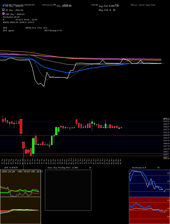170x224 pixels.
Task: Click the white 50 Day EMA legend swatch
Action: click(3, 10)
